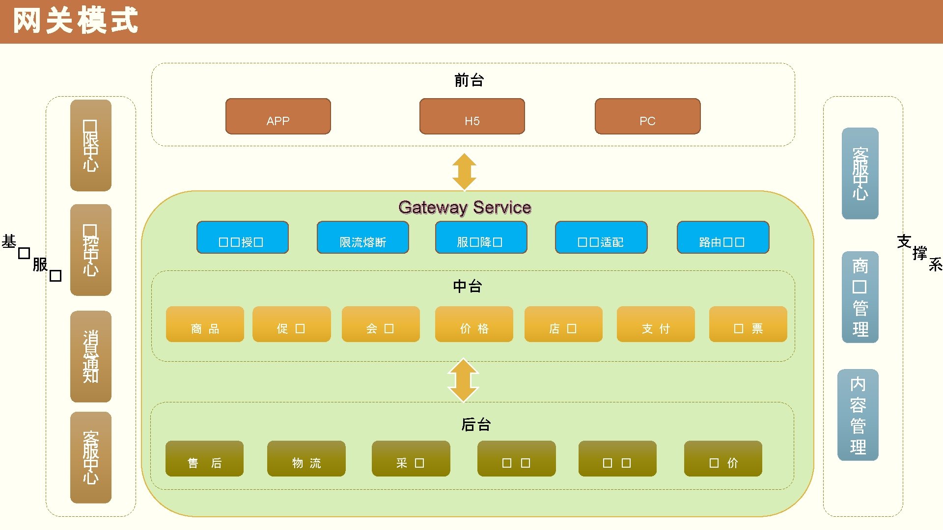This screenshot has width=943, height=530.
Task: Select the 物流 box in 后台
Action: [306, 459]
